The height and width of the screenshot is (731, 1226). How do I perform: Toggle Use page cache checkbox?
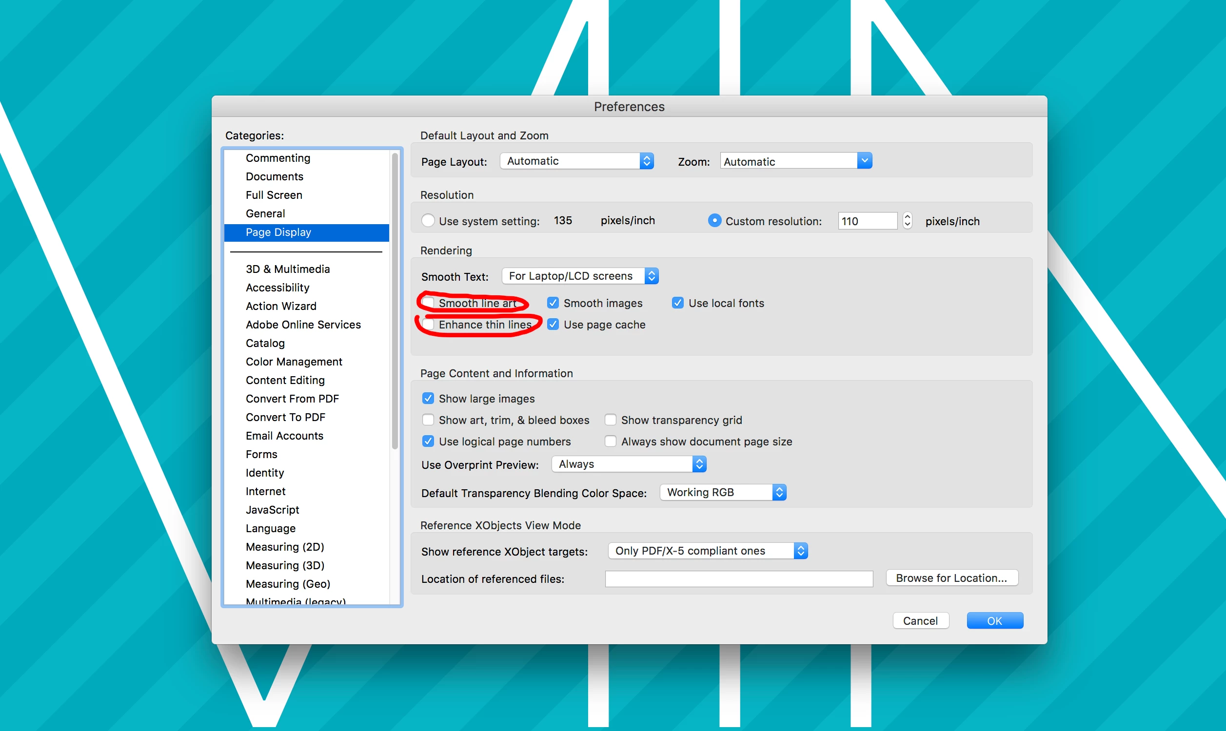point(553,324)
